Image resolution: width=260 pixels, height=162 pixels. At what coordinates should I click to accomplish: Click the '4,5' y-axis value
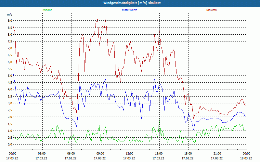coord(10,83)
